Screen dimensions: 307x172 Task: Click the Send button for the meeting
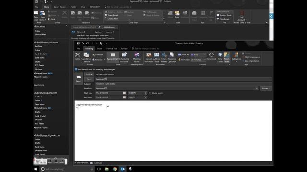click(x=78, y=78)
